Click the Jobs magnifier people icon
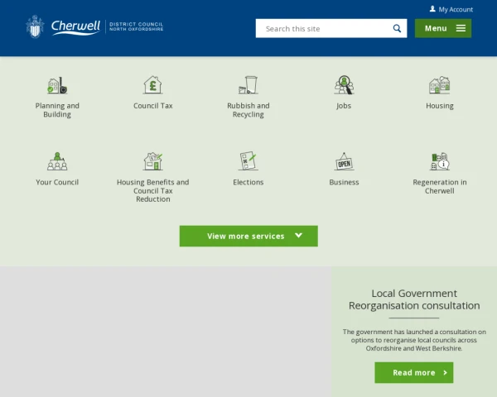 (x=344, y=85)
